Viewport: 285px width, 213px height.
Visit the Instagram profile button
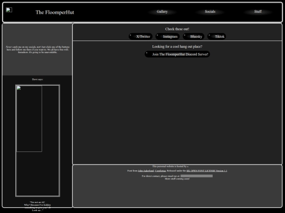pos(167,36)
